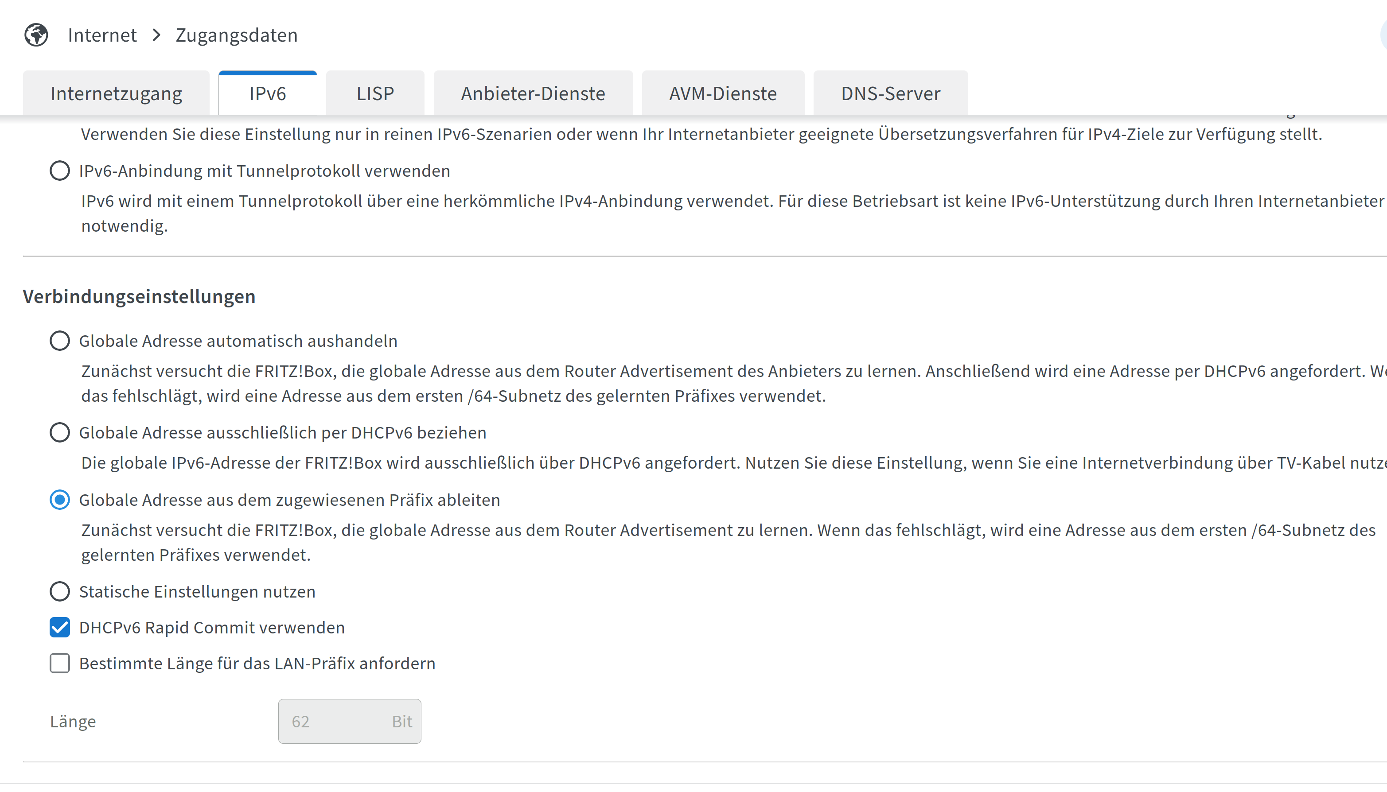The width and height of the screenshot is (1387, 792).
Task: Choose Statische Einstellungen nutzen option
Action: pos(59,592)
